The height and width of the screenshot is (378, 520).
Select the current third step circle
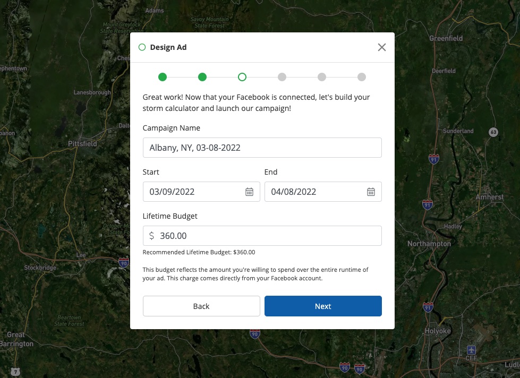(x=242, y=77)
